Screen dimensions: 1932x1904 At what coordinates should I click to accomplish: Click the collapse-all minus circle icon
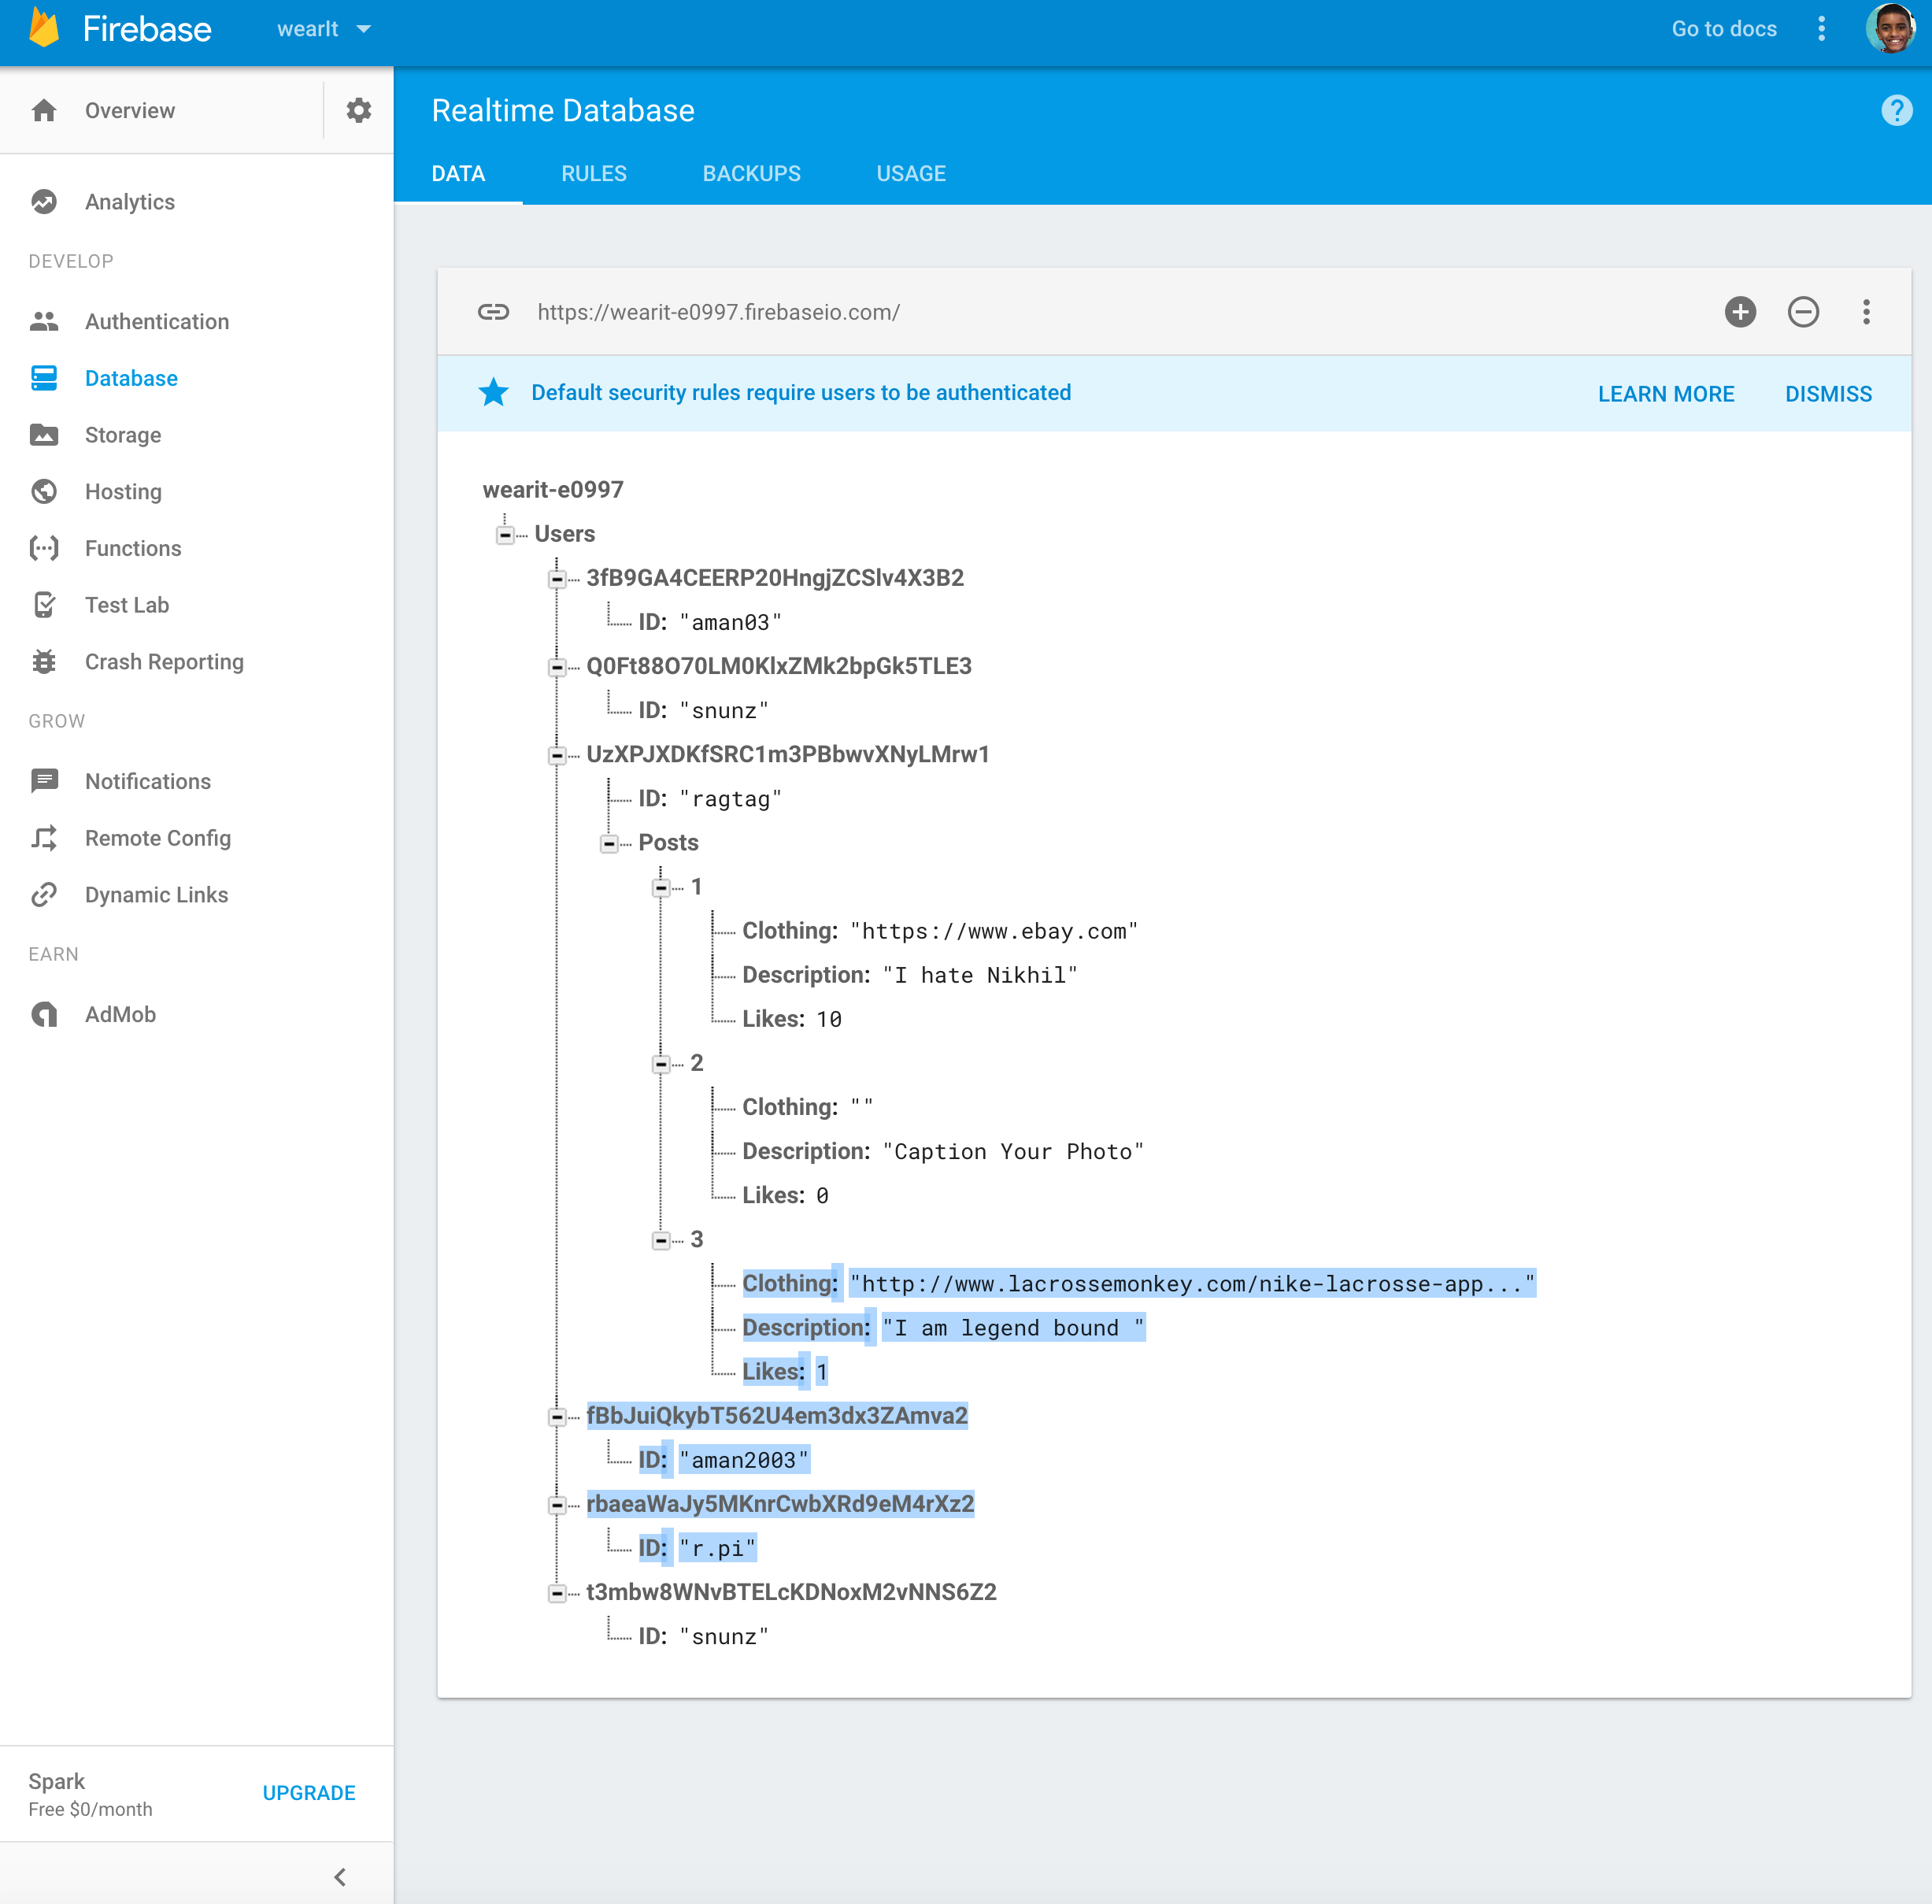1802,312
